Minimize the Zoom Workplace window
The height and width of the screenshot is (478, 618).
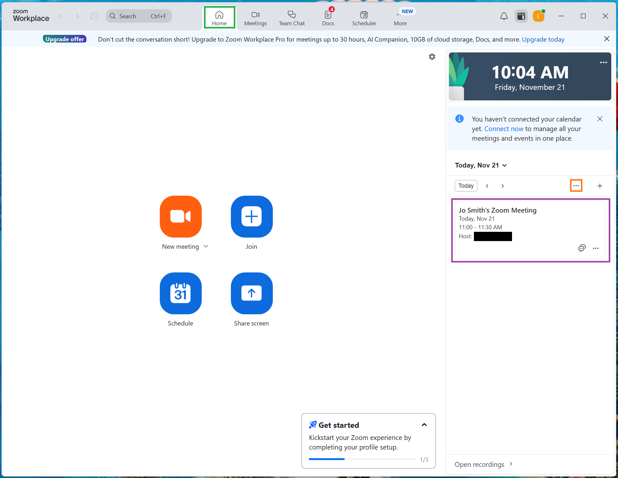tap(561, 16)
